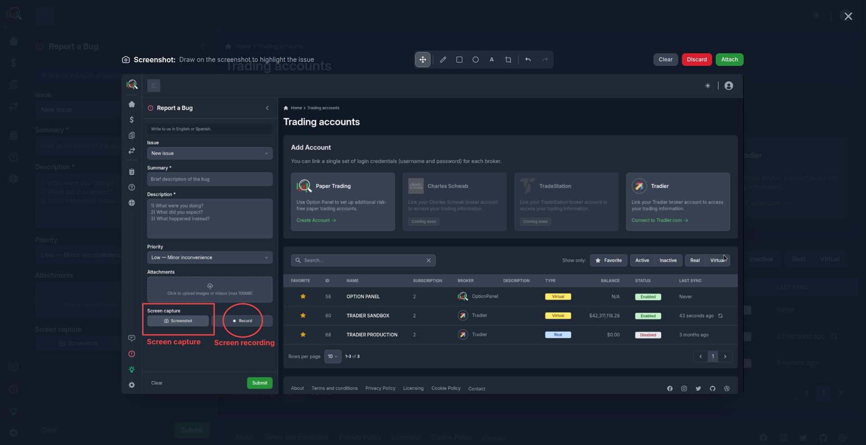Undo the last annotation
Screen dimensions: 866x445
528,60
